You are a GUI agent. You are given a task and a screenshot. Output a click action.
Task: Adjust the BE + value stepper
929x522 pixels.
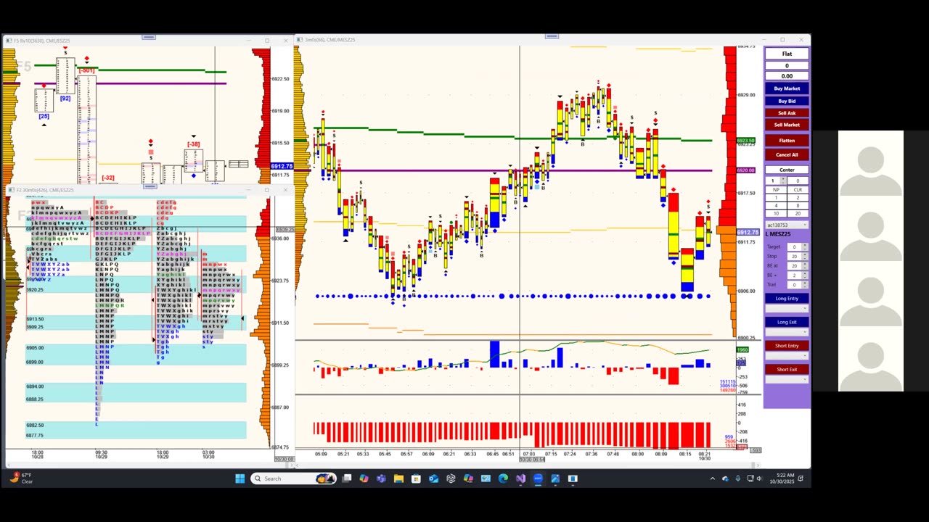(804, 275)
